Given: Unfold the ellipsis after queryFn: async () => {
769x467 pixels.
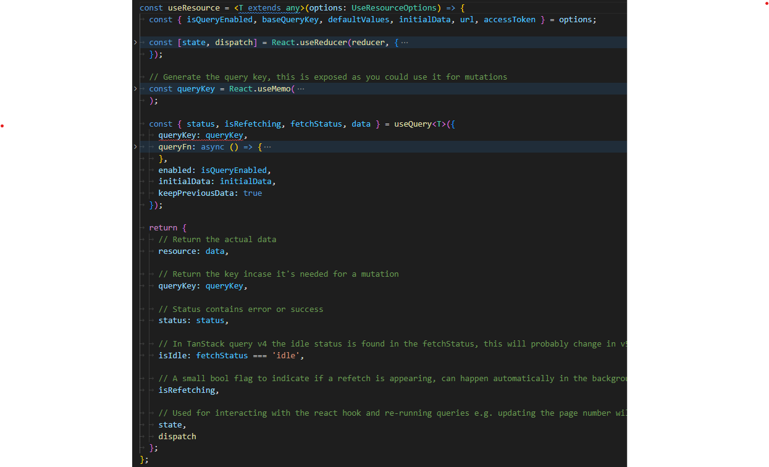Looking at the screenshot, I should (267, 147).
